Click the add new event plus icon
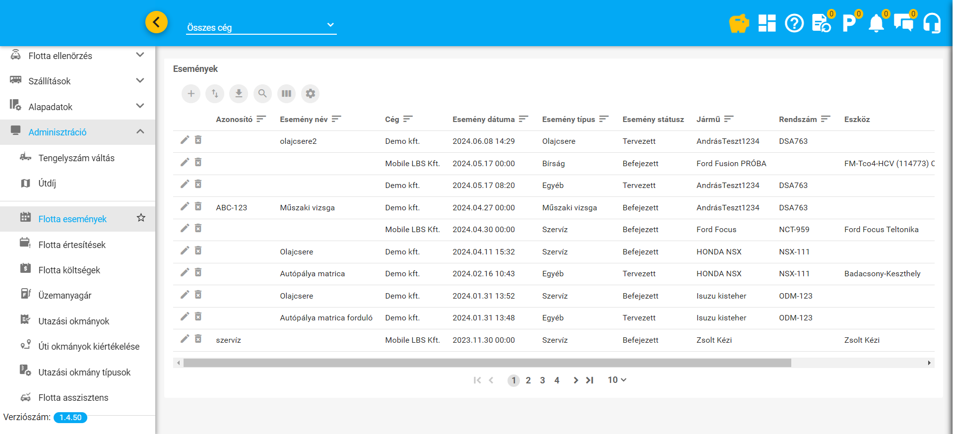953x434 pixels. click(191, 94)
